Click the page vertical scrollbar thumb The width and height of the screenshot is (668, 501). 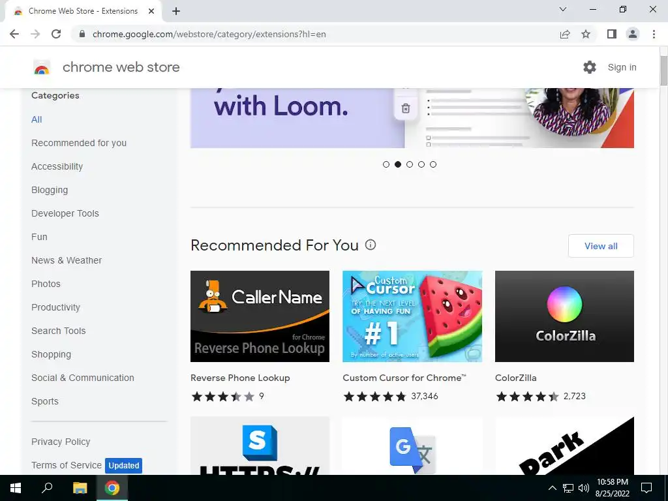tap(663, 70)
